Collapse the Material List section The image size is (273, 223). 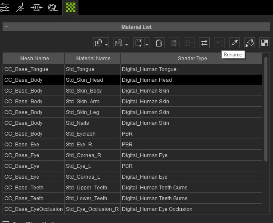click(6, 27)
